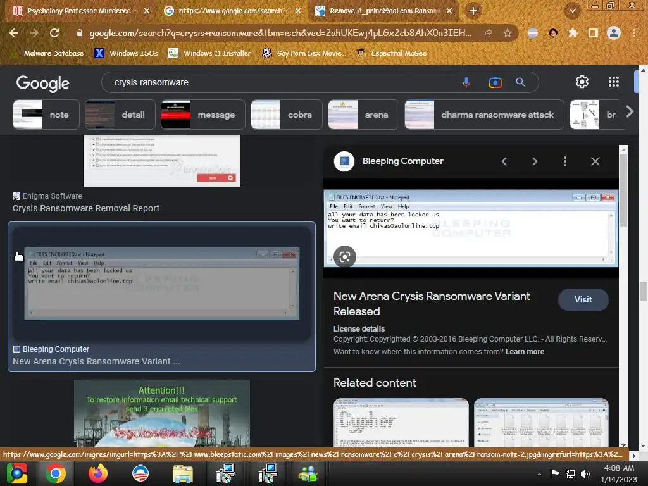
Task: Open the Crysis Ransomware Removal Report result
Action: tap(86, 208)
